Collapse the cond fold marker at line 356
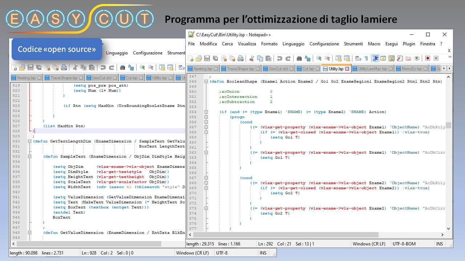Screen dimensions: 465x261 206,122
